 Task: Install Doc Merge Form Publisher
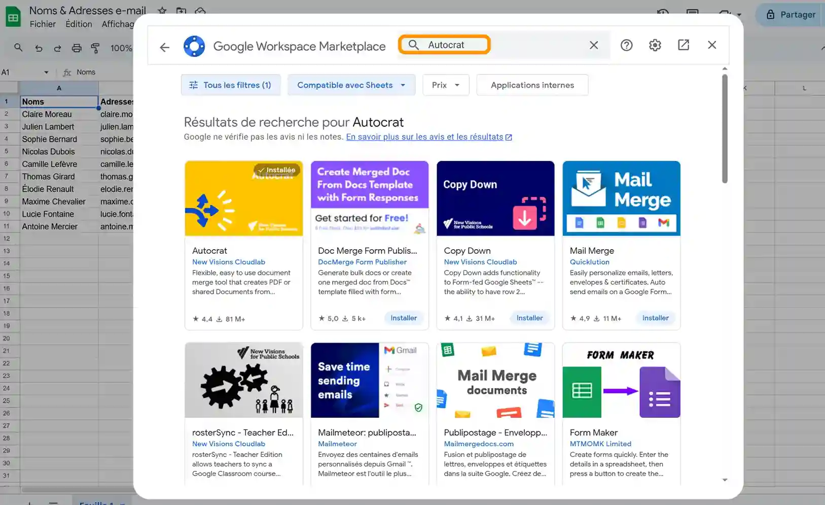tap(404, 318)
